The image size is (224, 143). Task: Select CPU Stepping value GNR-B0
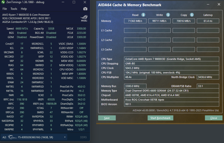(x=172, y=64)
